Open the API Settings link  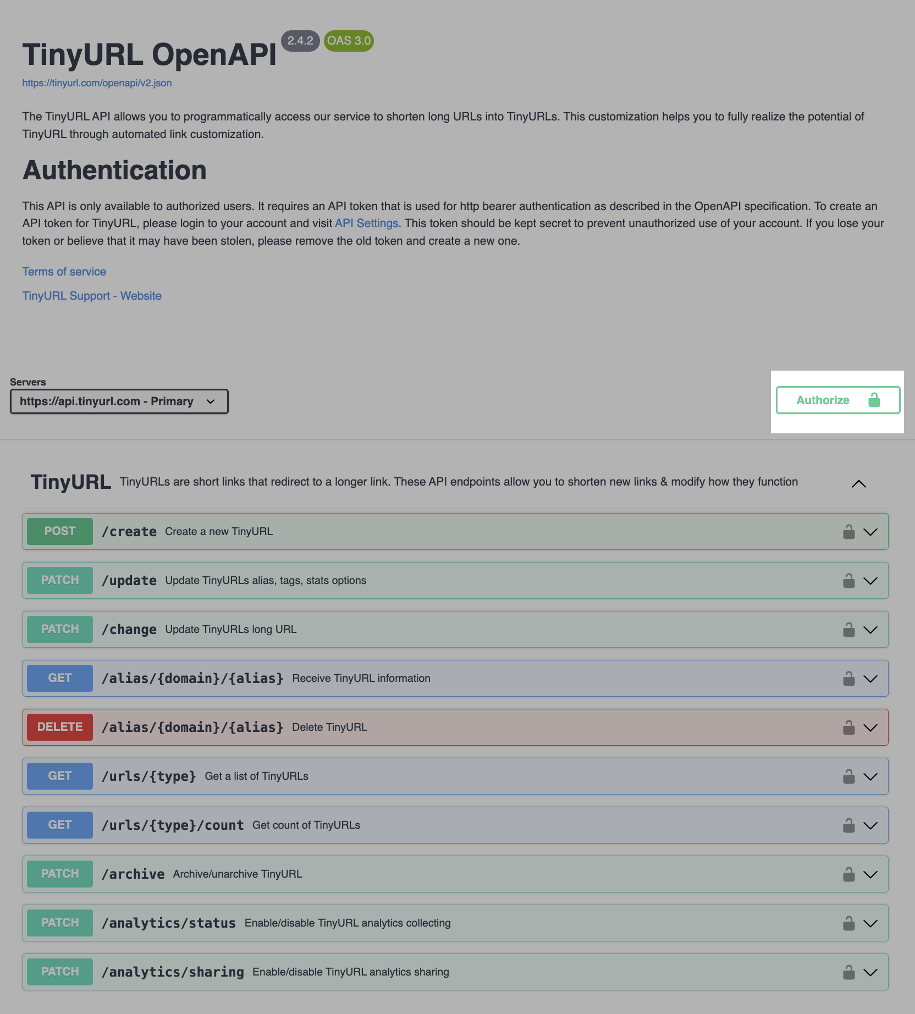pos(366,223)
